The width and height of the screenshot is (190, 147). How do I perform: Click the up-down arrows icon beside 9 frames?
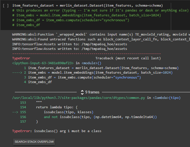[x=82, y=92]
